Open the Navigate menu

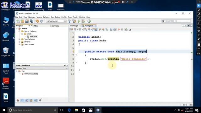[x=32, y=17]
